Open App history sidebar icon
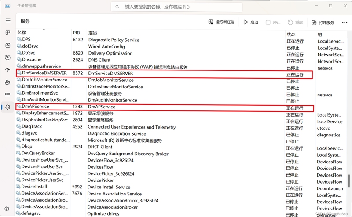Viewport: 352px width, 217px height. (x=8, y=58)
